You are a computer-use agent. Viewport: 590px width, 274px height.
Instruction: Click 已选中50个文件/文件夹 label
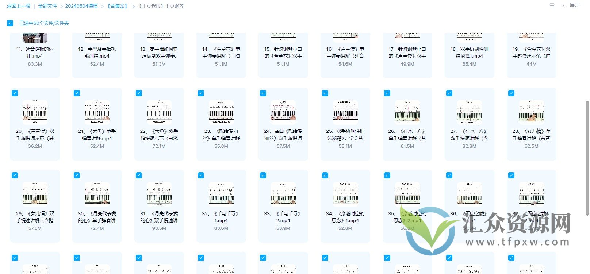tap(44, 23)
